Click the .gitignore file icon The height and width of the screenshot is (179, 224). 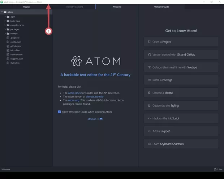point(8,38)
